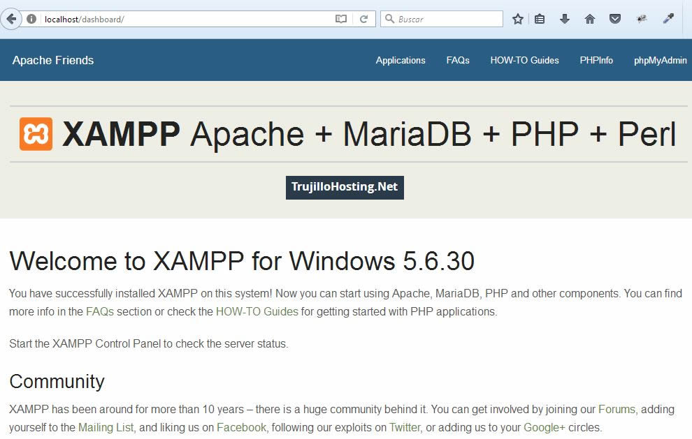Click the orange XAMPP logo
Screen dimensions: 692x439
click(x=36, y=134)
